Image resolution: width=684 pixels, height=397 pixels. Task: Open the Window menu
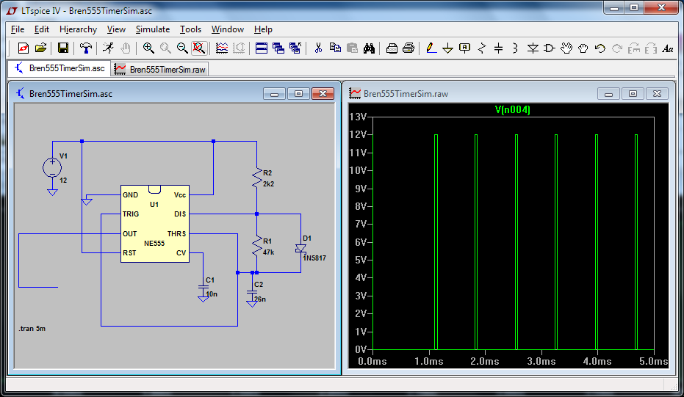227,29
